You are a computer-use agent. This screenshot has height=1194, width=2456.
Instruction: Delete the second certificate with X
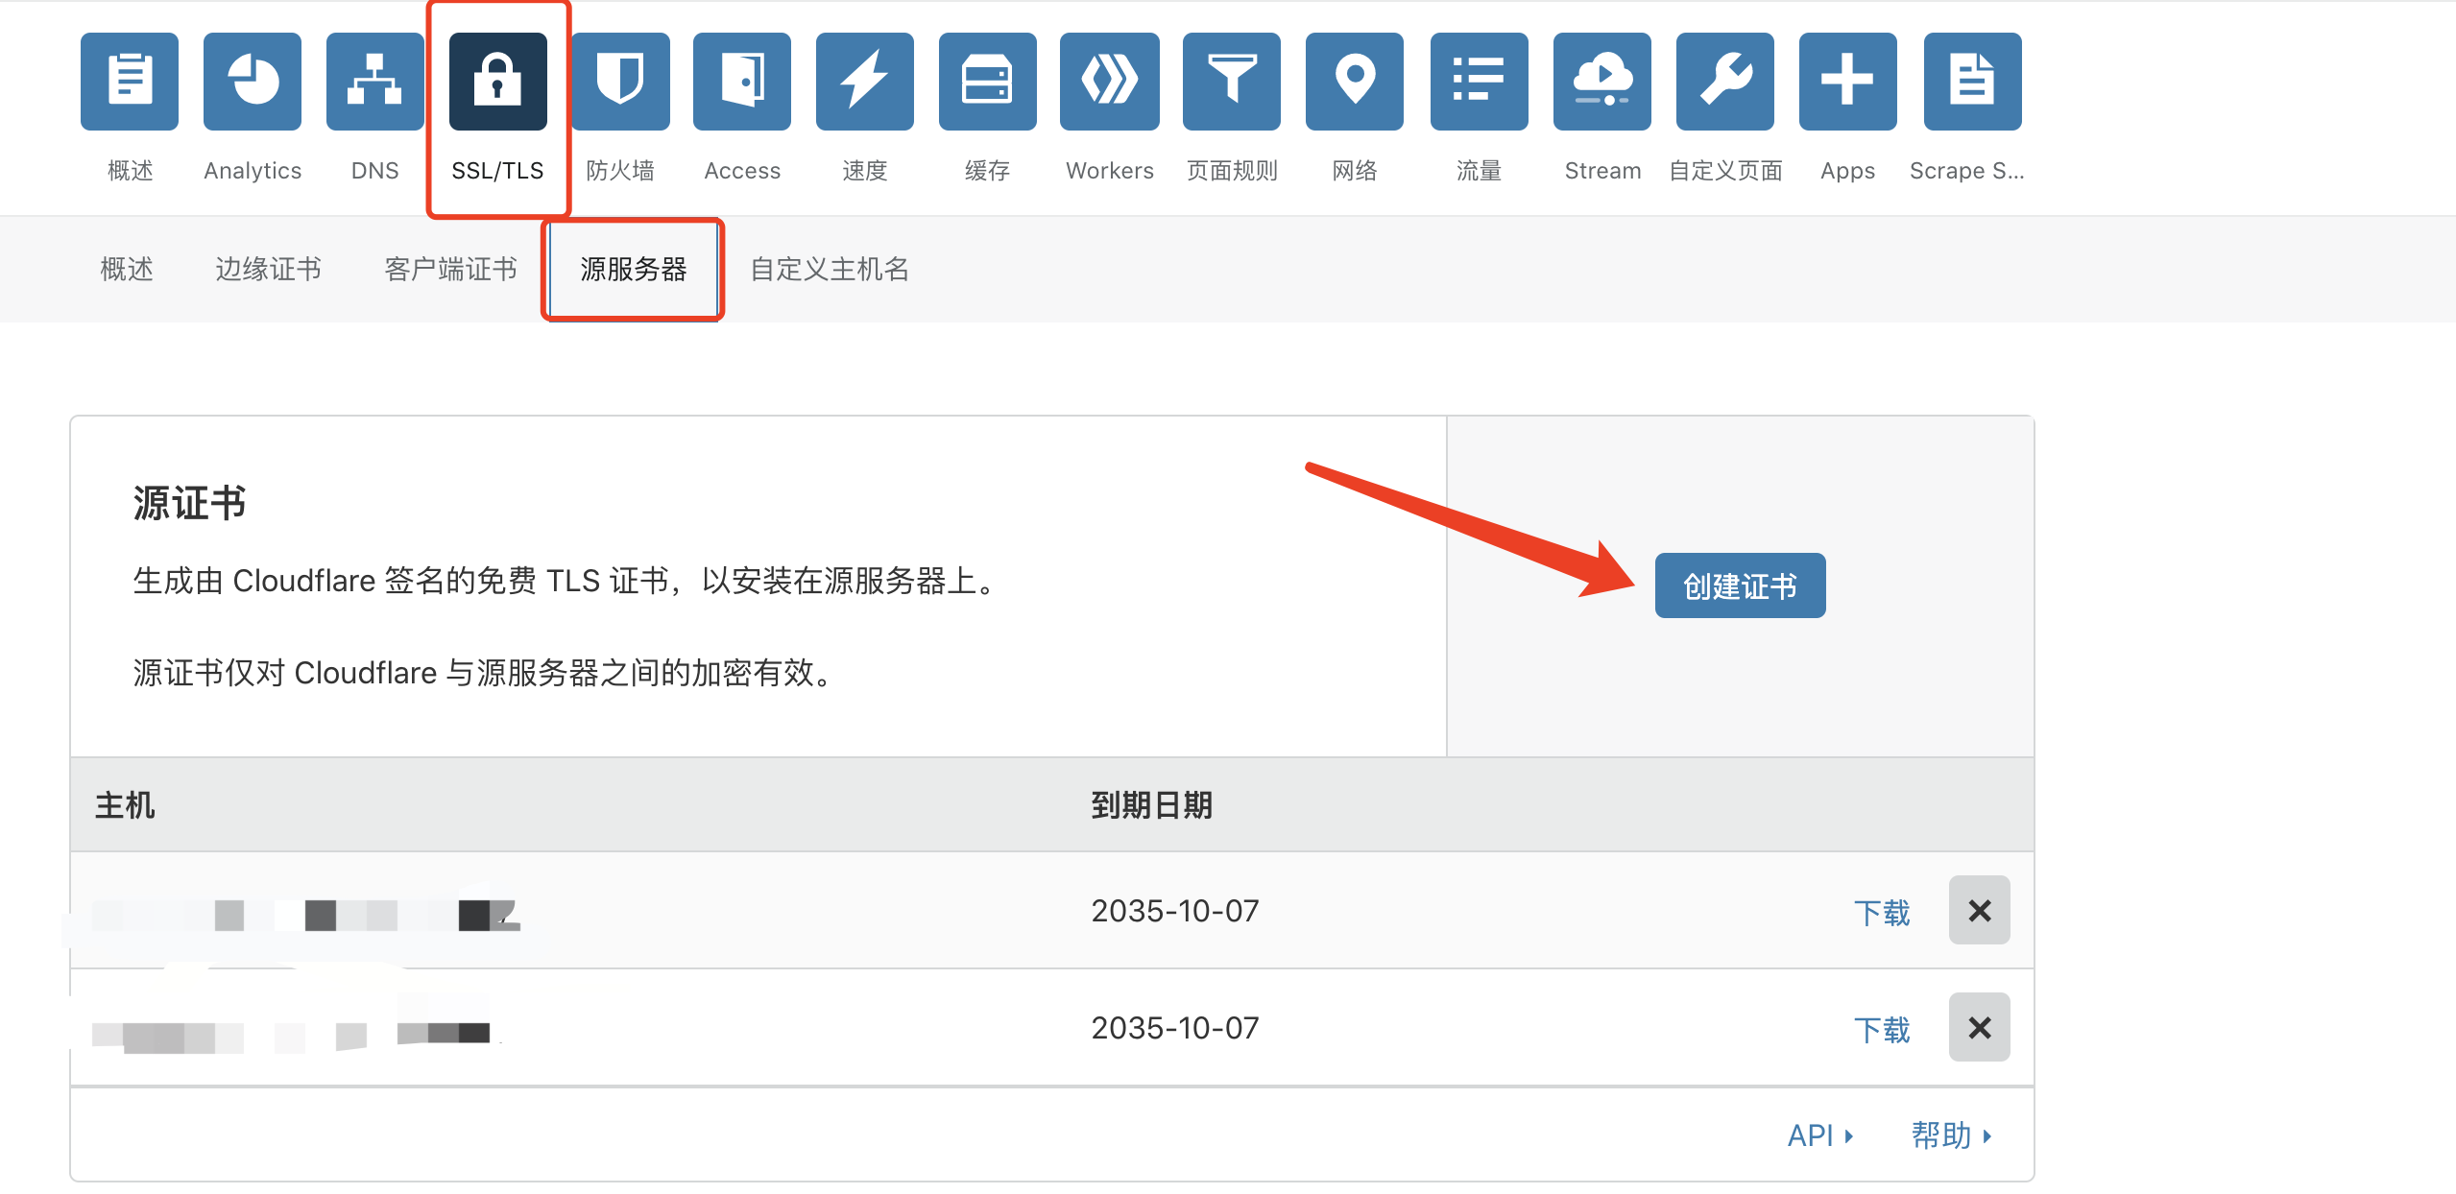[1979, 1028]
